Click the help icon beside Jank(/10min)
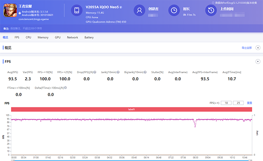 (118, 72)
